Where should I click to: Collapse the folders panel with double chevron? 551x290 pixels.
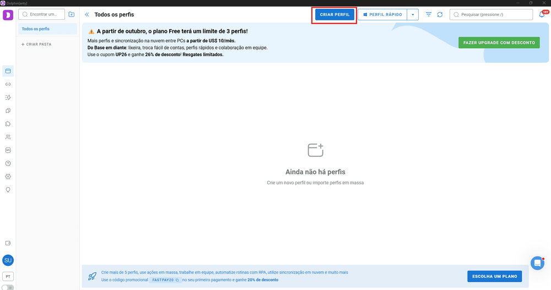(x=87, y=14)
